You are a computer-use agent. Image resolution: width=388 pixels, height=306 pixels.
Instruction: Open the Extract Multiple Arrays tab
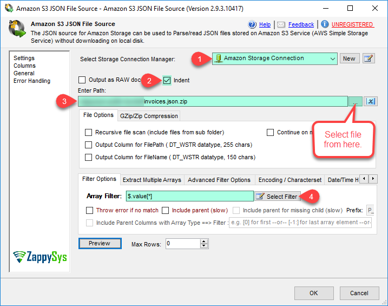tap(152, 180)
